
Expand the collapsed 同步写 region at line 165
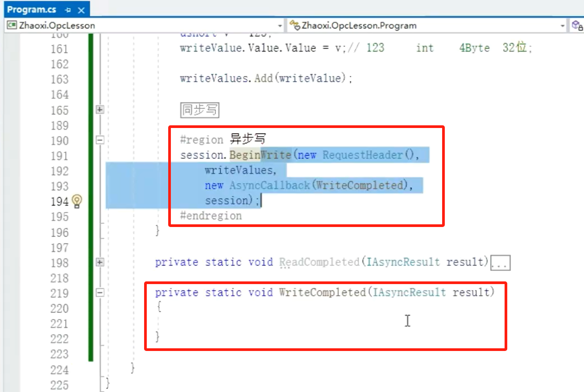click(x=100, y=110)
